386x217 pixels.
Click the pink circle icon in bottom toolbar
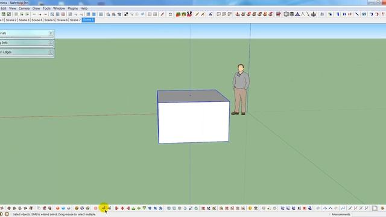(x=95, y=208)
